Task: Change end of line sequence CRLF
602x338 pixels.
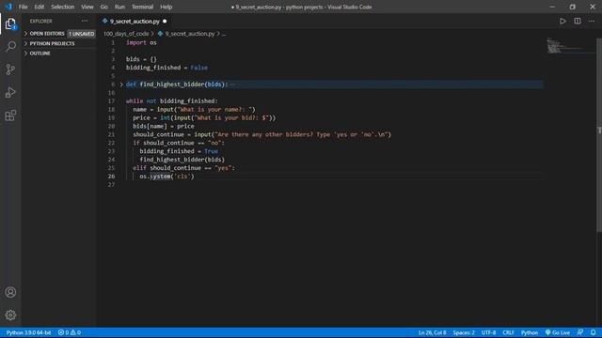Action: [508, 332]
